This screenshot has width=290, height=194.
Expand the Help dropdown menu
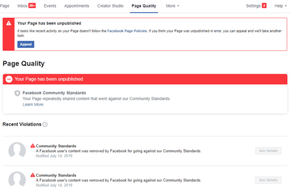pyautogui.click(x=280, y=6)
